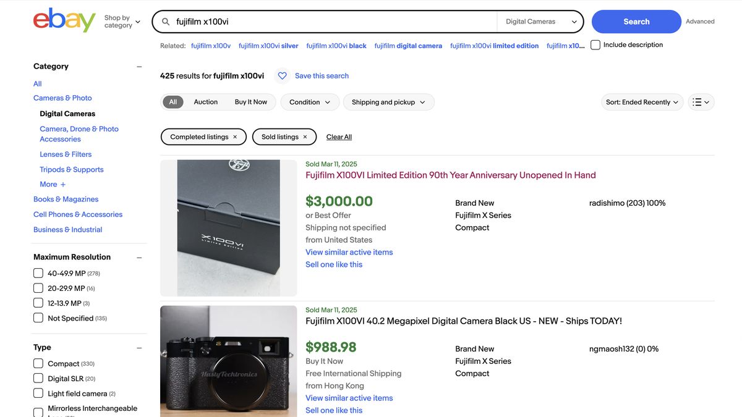Click the $988.98 sold price
742x417 pixels.
coord(331,348)
